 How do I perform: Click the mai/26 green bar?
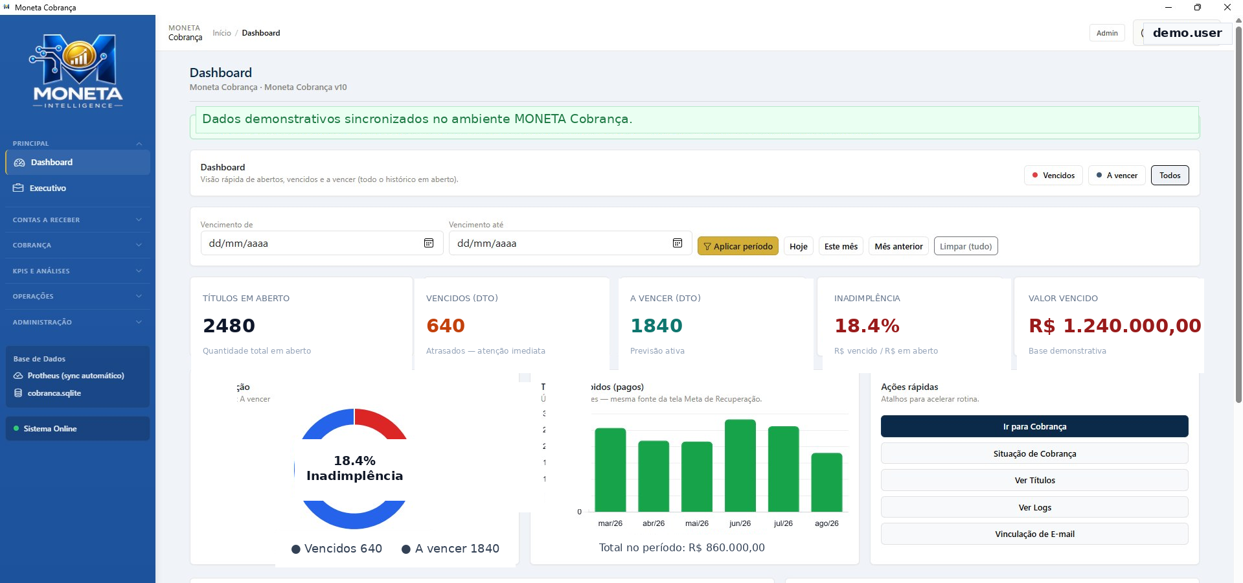coord(697,477)
